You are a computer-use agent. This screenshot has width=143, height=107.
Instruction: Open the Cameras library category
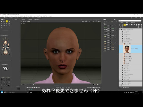pyautogui.click(x=136, y=25)
